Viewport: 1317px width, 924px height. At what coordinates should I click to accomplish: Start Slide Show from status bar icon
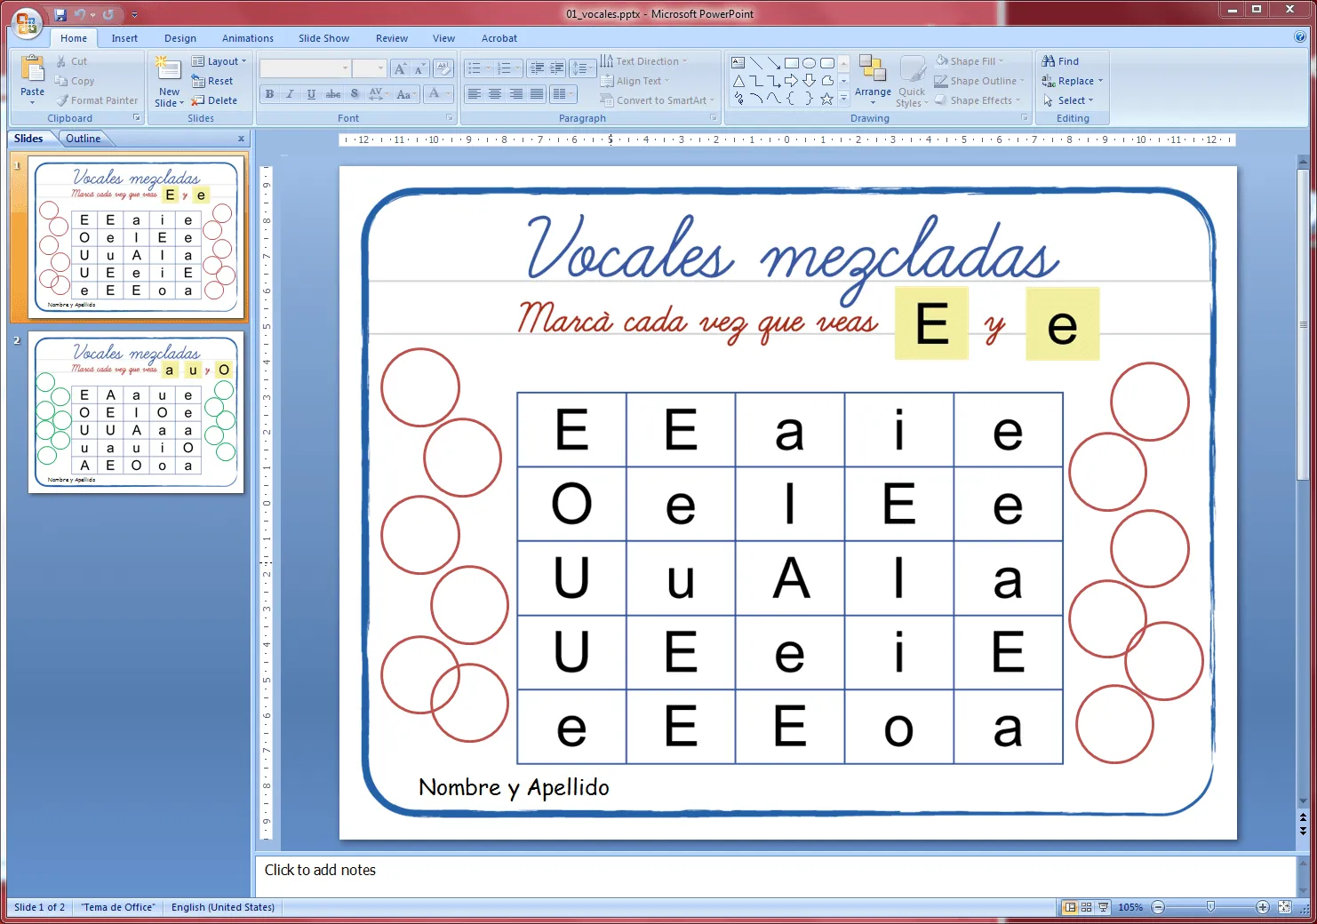tap(1104, 907)
